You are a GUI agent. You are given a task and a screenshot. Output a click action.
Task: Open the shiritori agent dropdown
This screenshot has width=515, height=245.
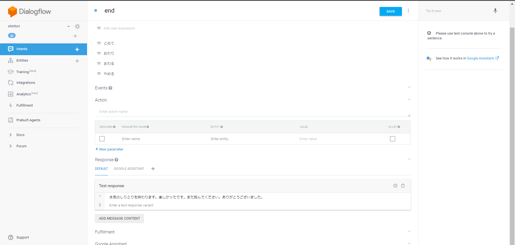click(x=68, y=26)
